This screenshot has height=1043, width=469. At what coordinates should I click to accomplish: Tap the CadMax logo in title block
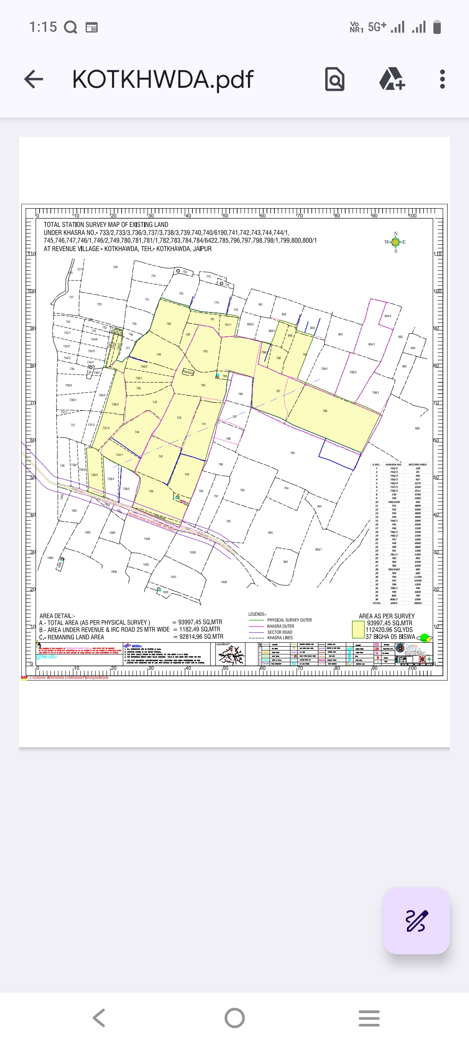pyautogui.click(x=412, y=648)
